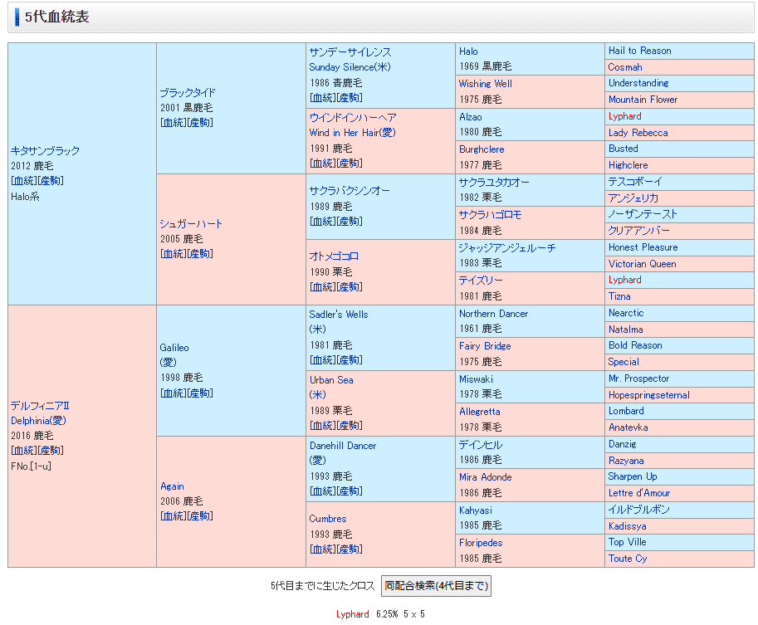Open Sharpen Up link

633,476
